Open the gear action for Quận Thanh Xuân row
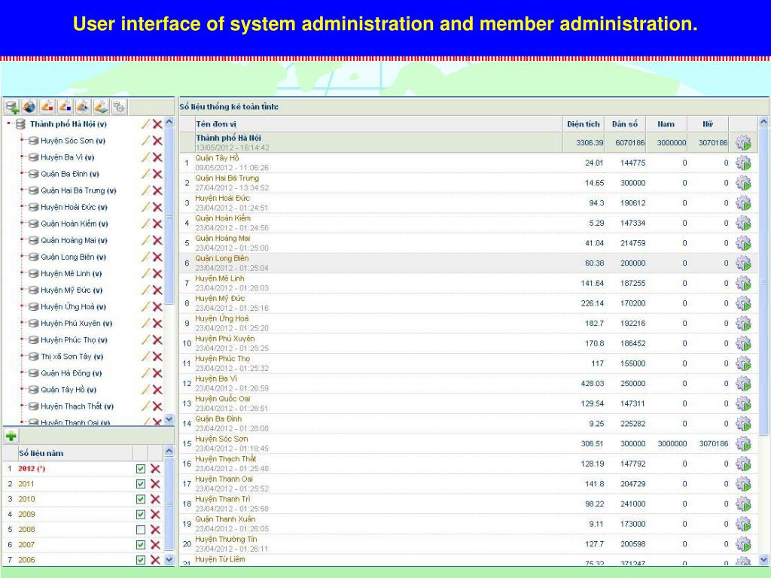Viewport: 771px width, 578px height. [x=743, y=524]
